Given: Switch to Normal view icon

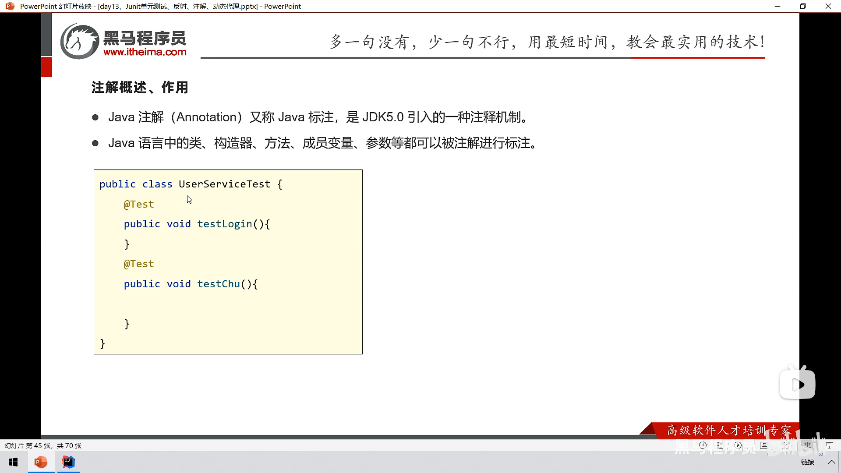Looking at the screenshot, I should tap(763, 445).
